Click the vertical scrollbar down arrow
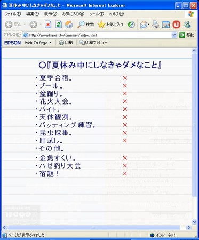Viewport: 199px width, 240px height. coord(194,222)
